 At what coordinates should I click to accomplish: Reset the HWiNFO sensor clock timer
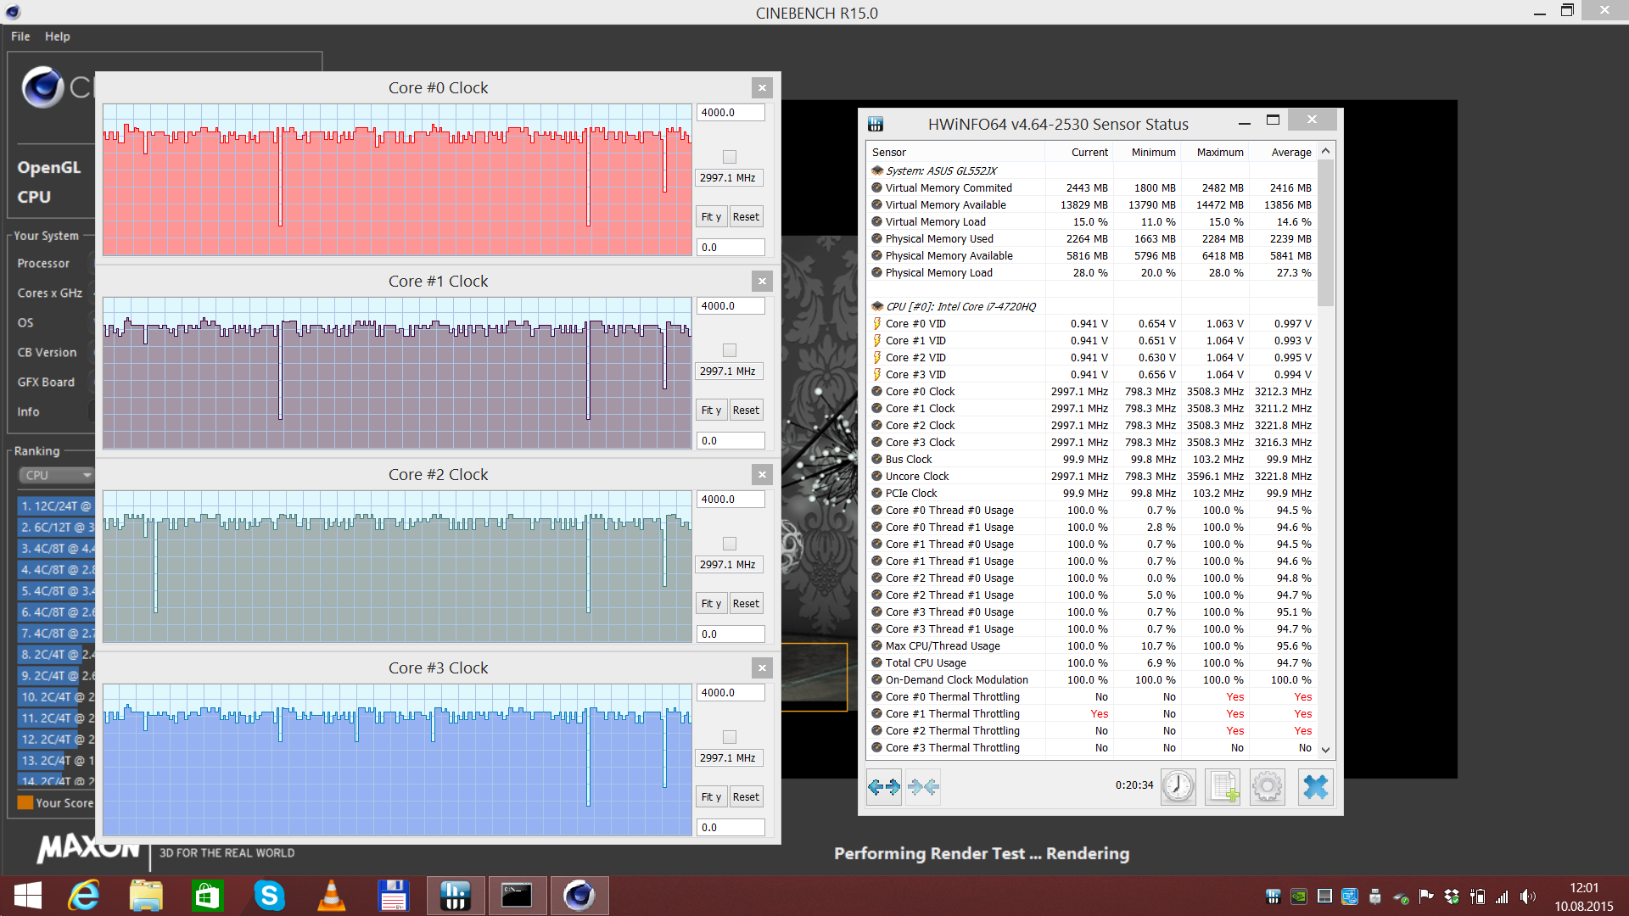[1178, 787]
